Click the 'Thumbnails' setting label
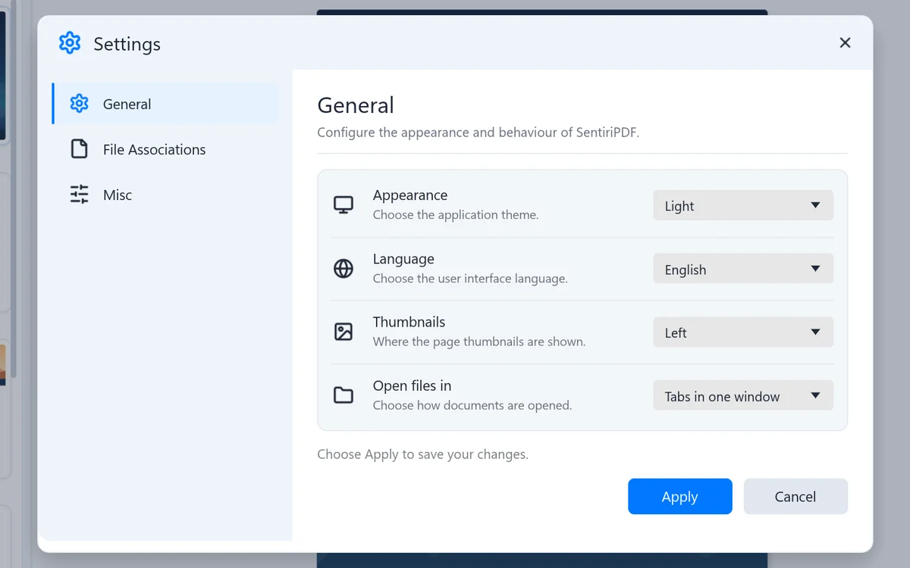The image size is (910, 568). point(409,322)
